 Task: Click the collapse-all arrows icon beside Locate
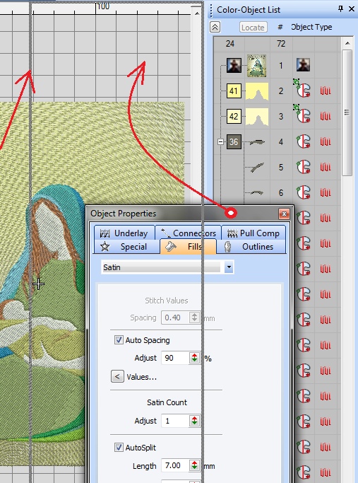215,28
